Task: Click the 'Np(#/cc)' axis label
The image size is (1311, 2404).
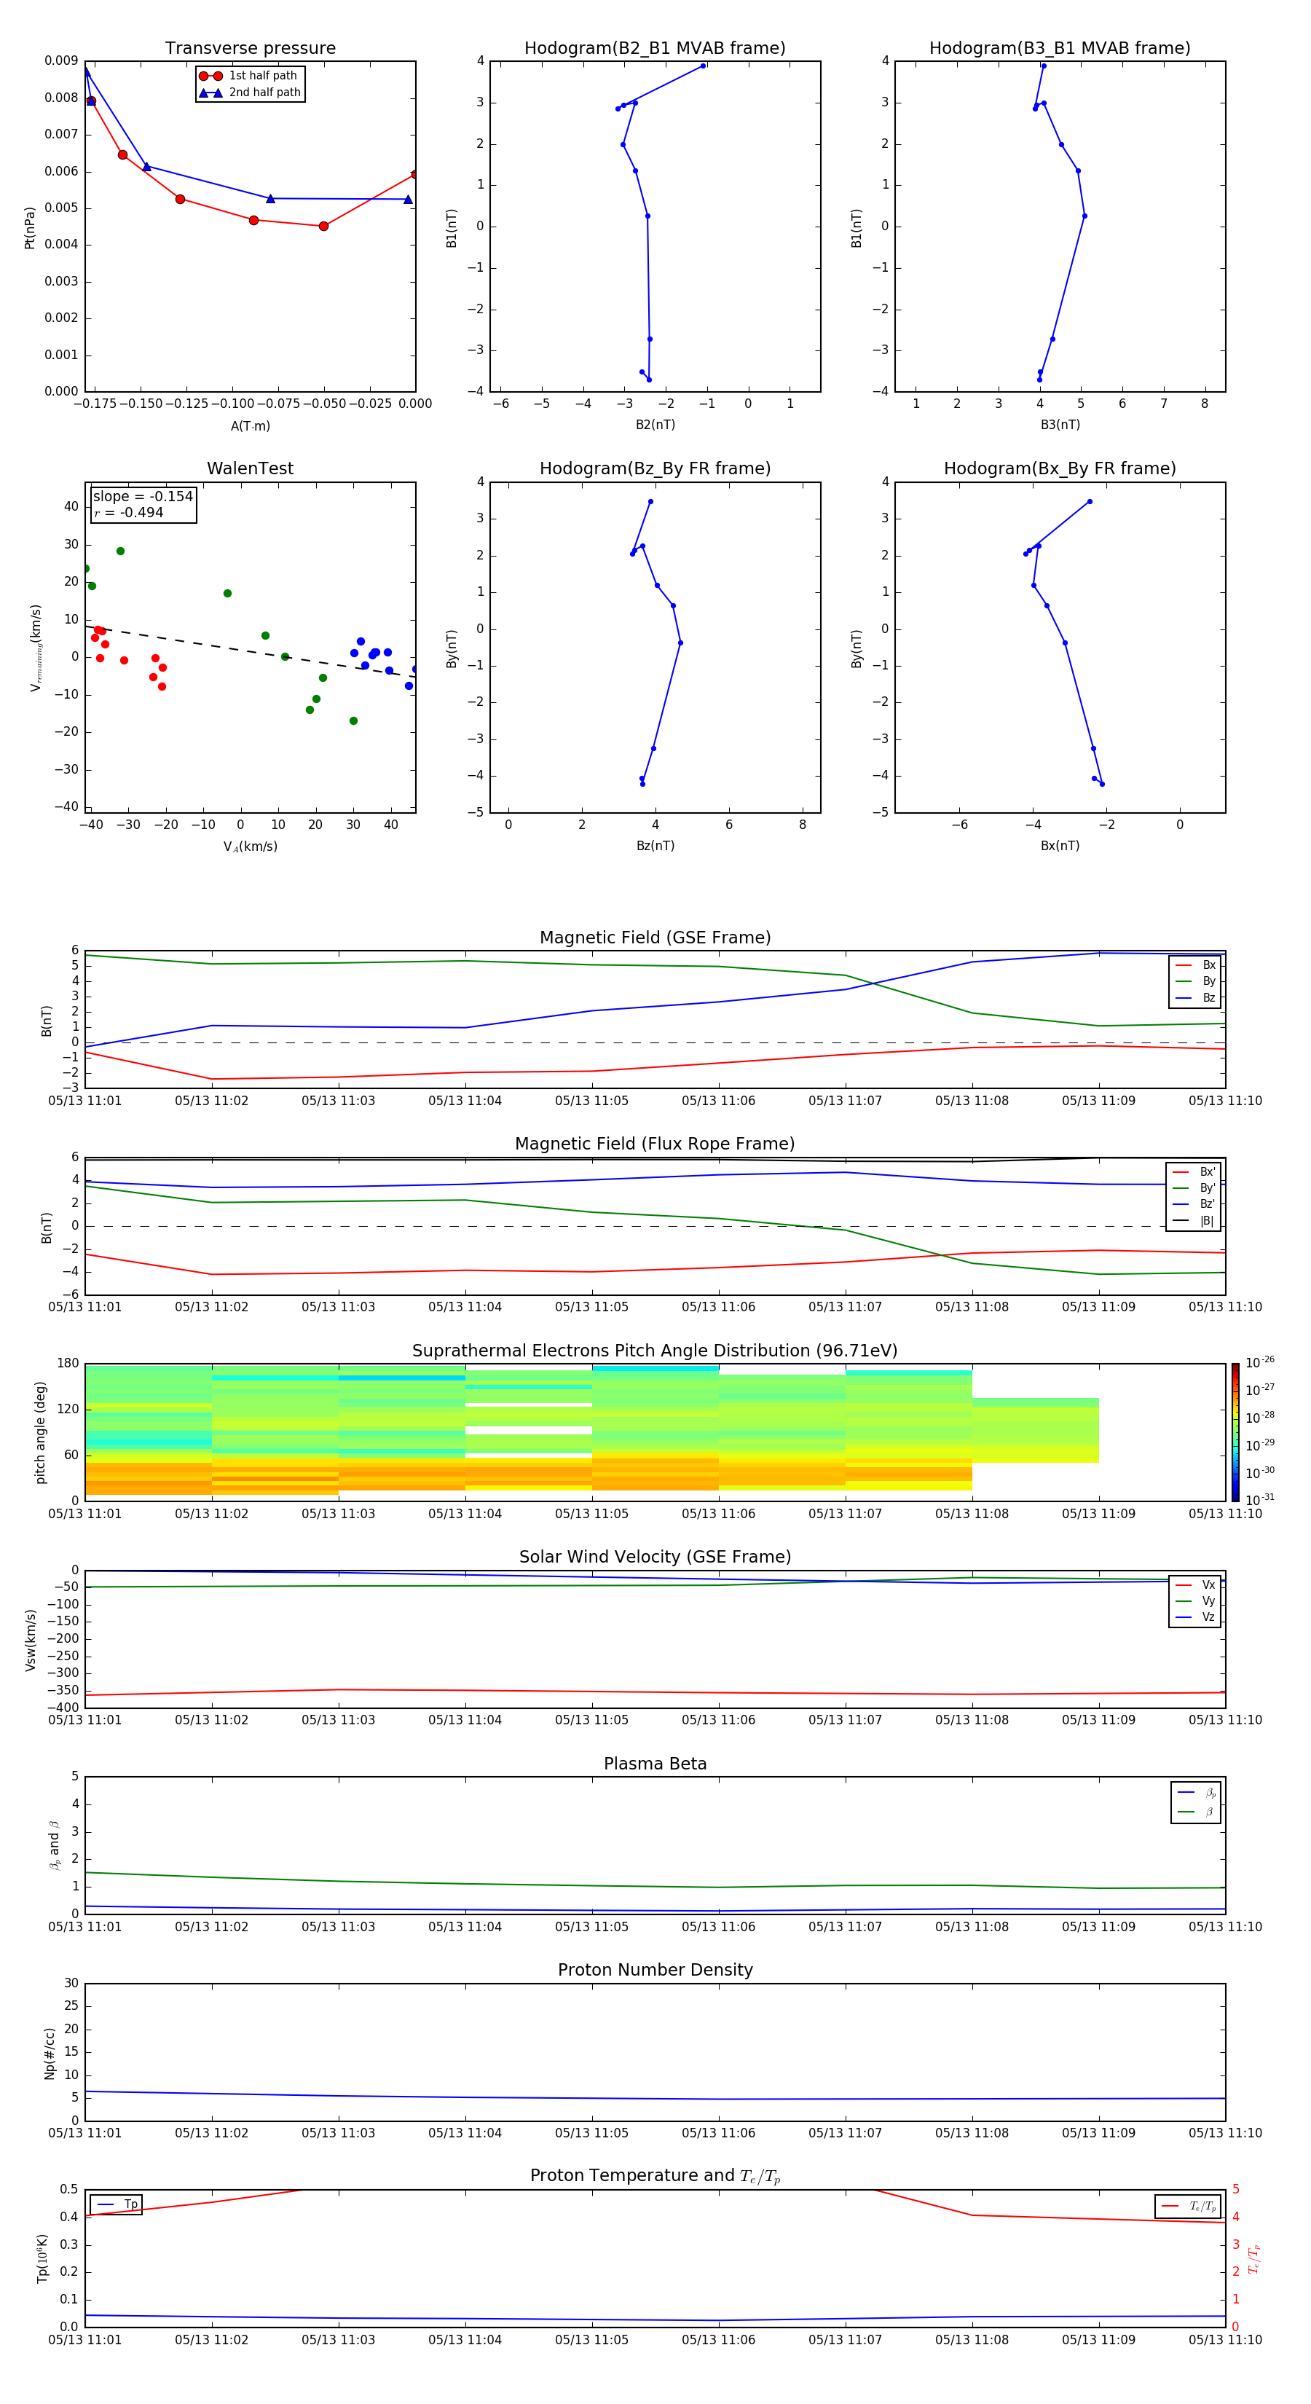Action: (x=50, y=2053)
